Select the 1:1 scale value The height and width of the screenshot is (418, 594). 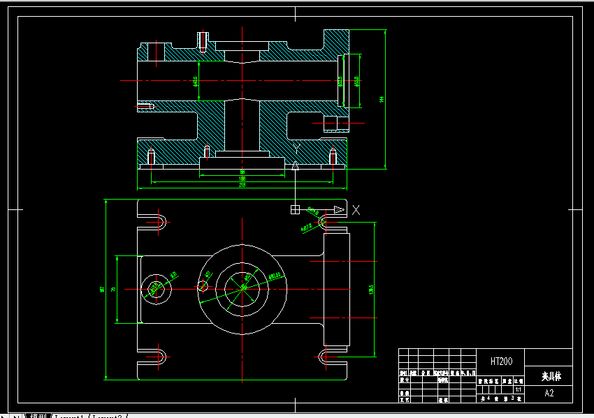519,389
